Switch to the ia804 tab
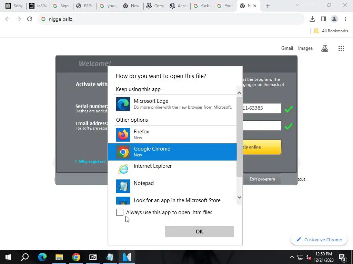Screen dimensions: 353x264 pyautogui.click(x=38, y=6)
